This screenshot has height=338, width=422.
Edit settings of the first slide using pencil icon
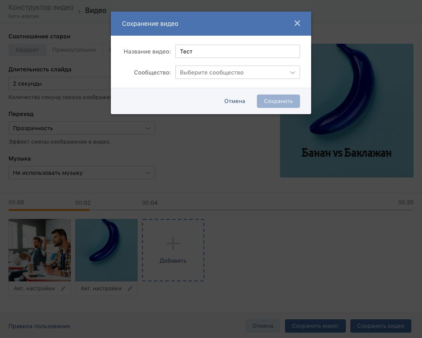tap(63, 289)
